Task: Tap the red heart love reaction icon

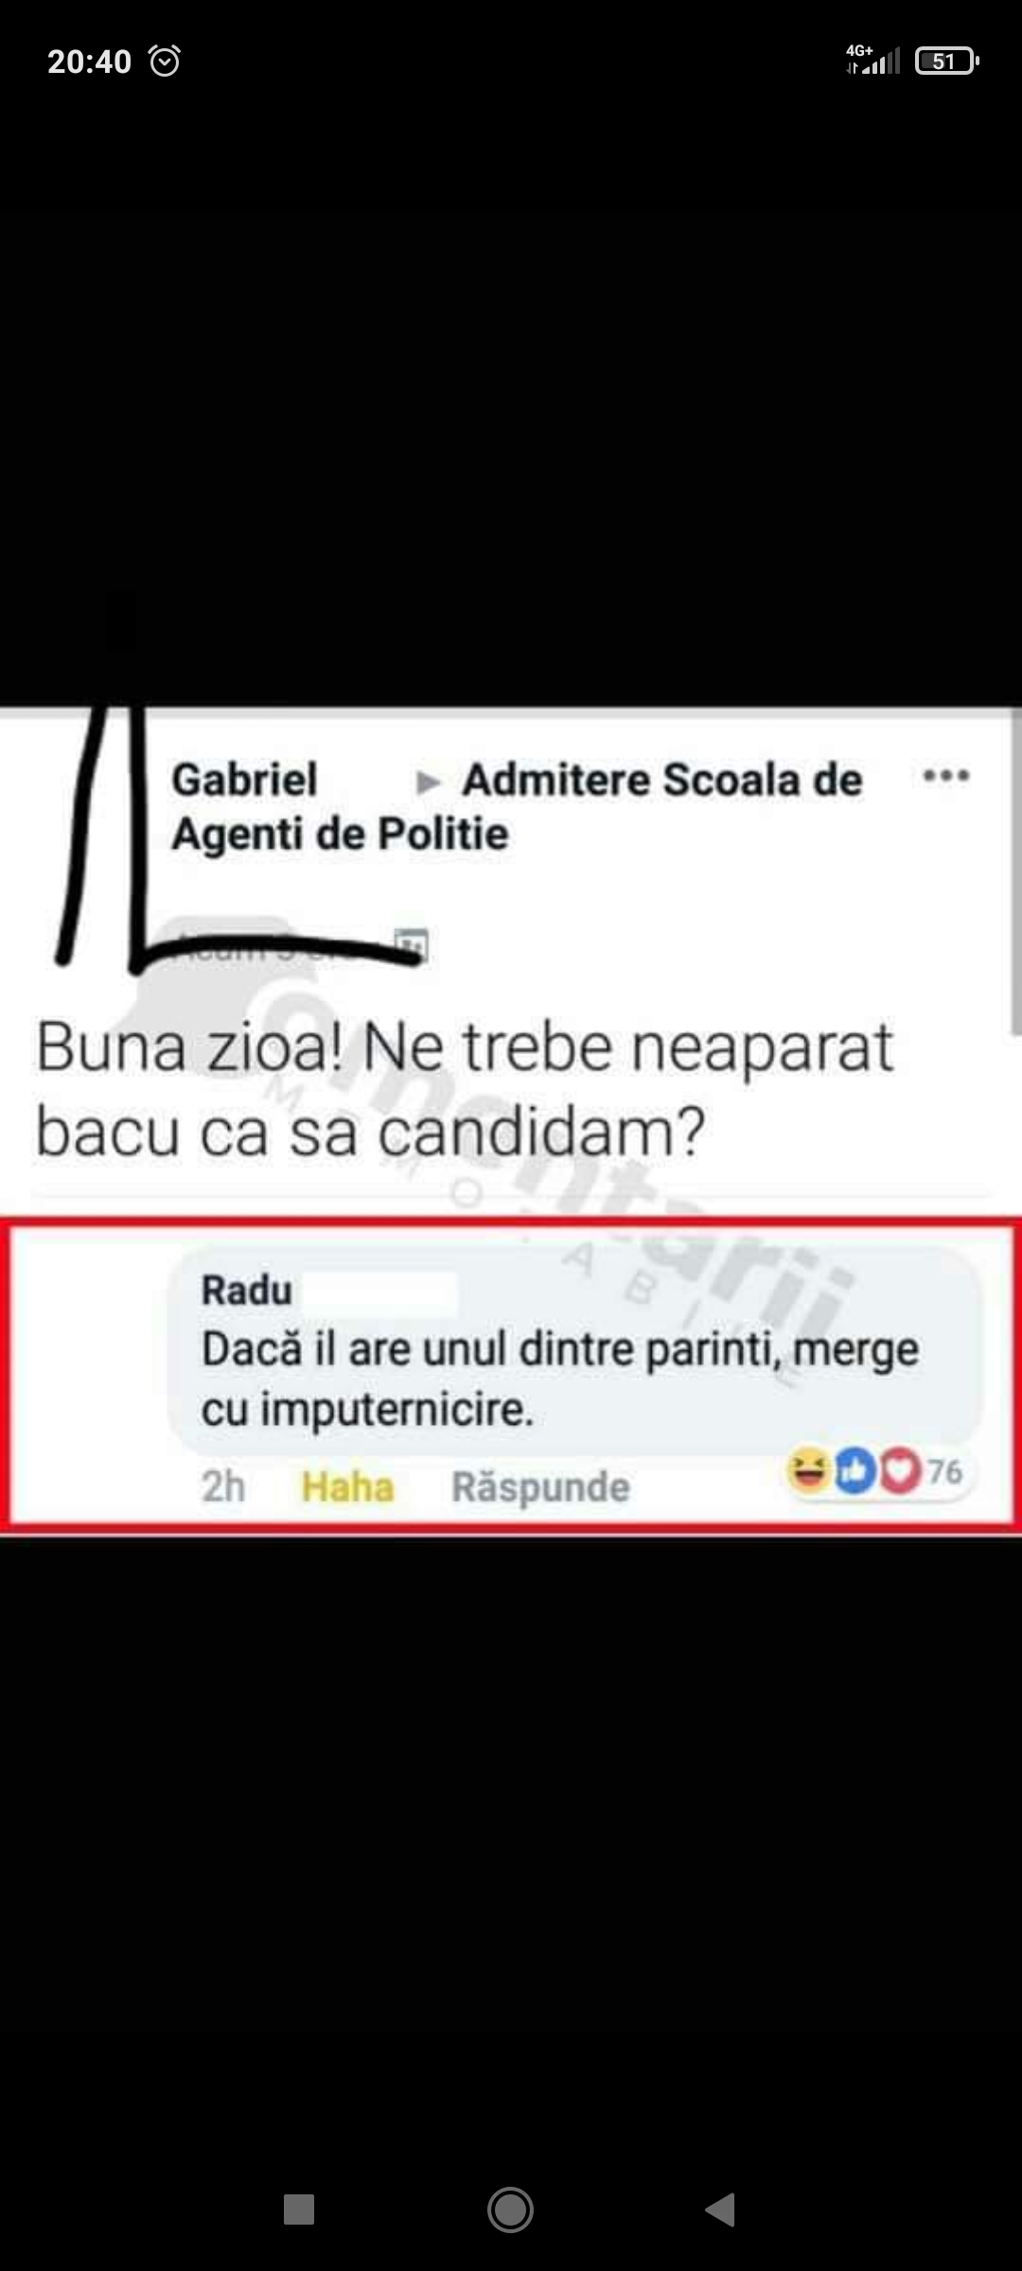Action: pyautogui.click(x=900, y=1471)
